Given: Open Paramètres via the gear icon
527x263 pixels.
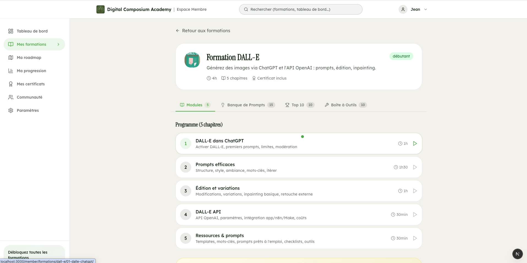Looking at the screenshot, I should point(10,110).
